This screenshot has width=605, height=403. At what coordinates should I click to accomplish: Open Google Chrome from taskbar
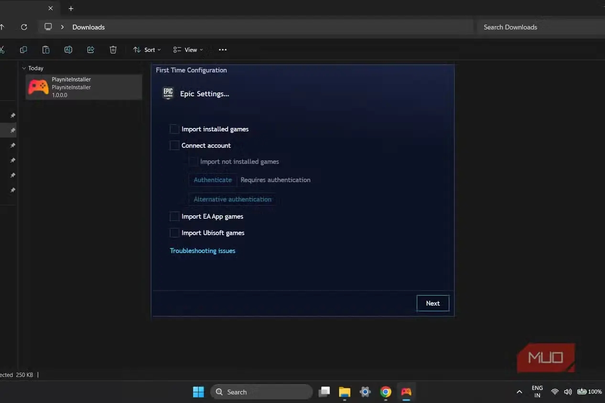(386, 392)
